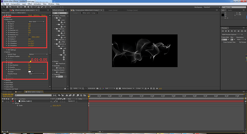The width and height of the screenshot is (247, 134).
Task: Toggle stopwatch for layer Scale property
Action: pos(18,105)
